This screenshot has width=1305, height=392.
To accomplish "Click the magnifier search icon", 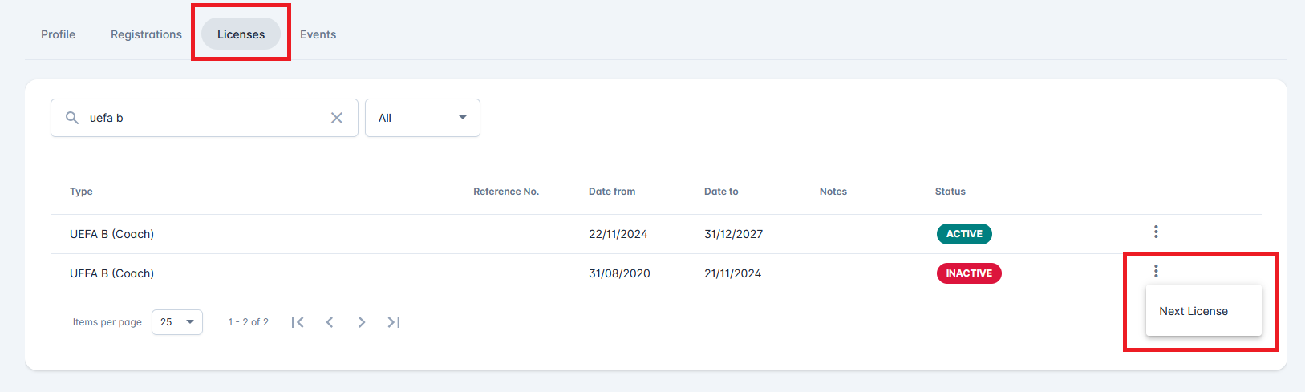I will (x=72, y=118).
